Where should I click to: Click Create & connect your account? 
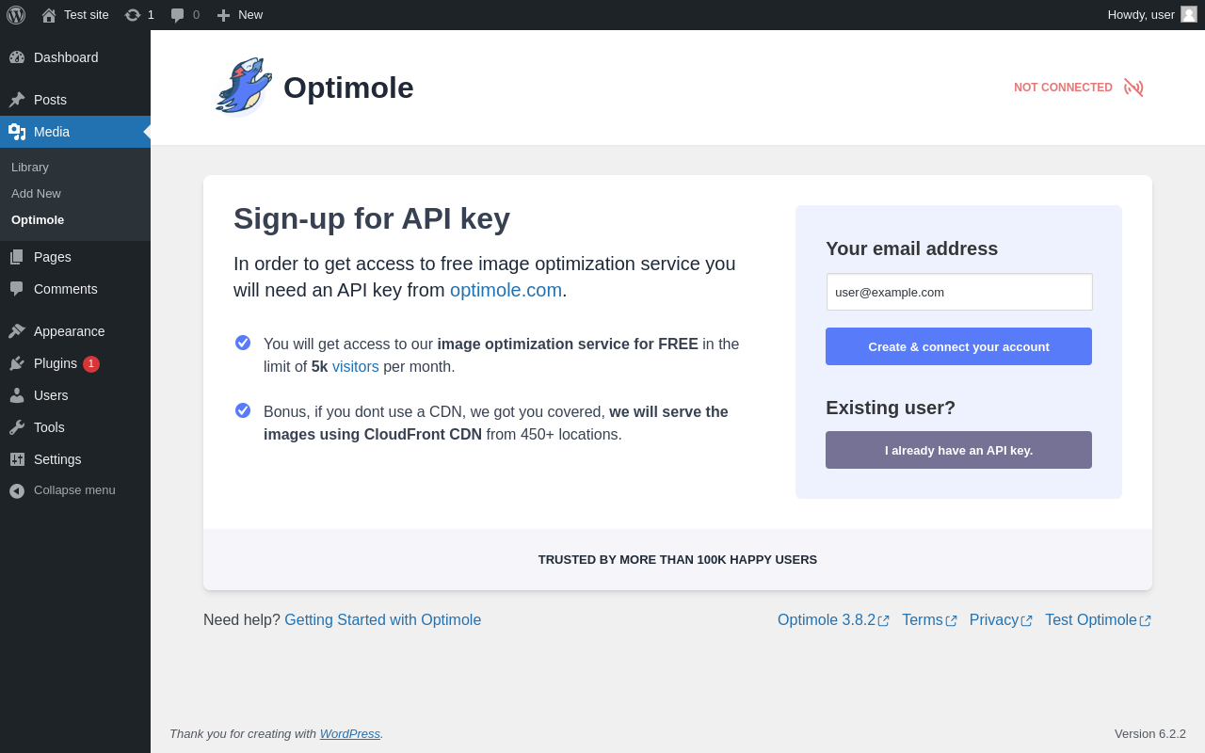point(958,346)
